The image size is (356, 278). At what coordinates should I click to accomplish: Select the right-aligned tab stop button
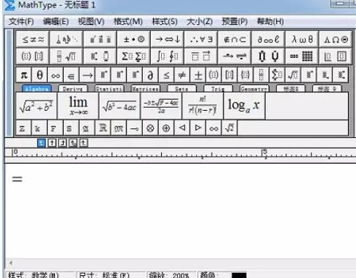(x=62, y=143)
